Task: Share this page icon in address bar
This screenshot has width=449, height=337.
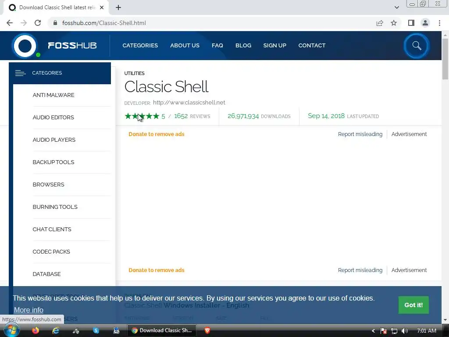Action: pos(380,23)
